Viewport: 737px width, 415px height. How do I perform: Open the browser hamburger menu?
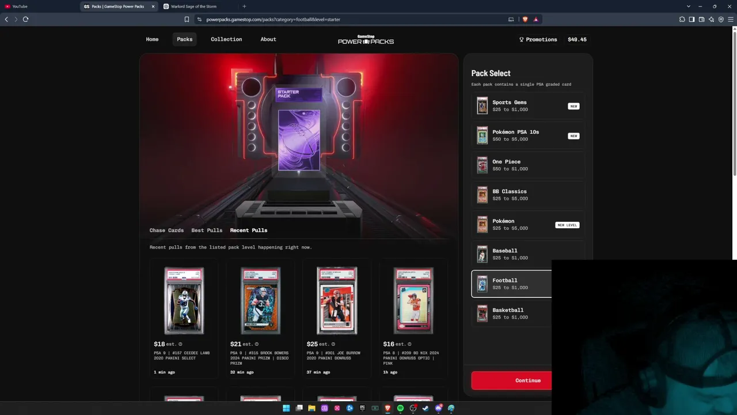(731, 19)
